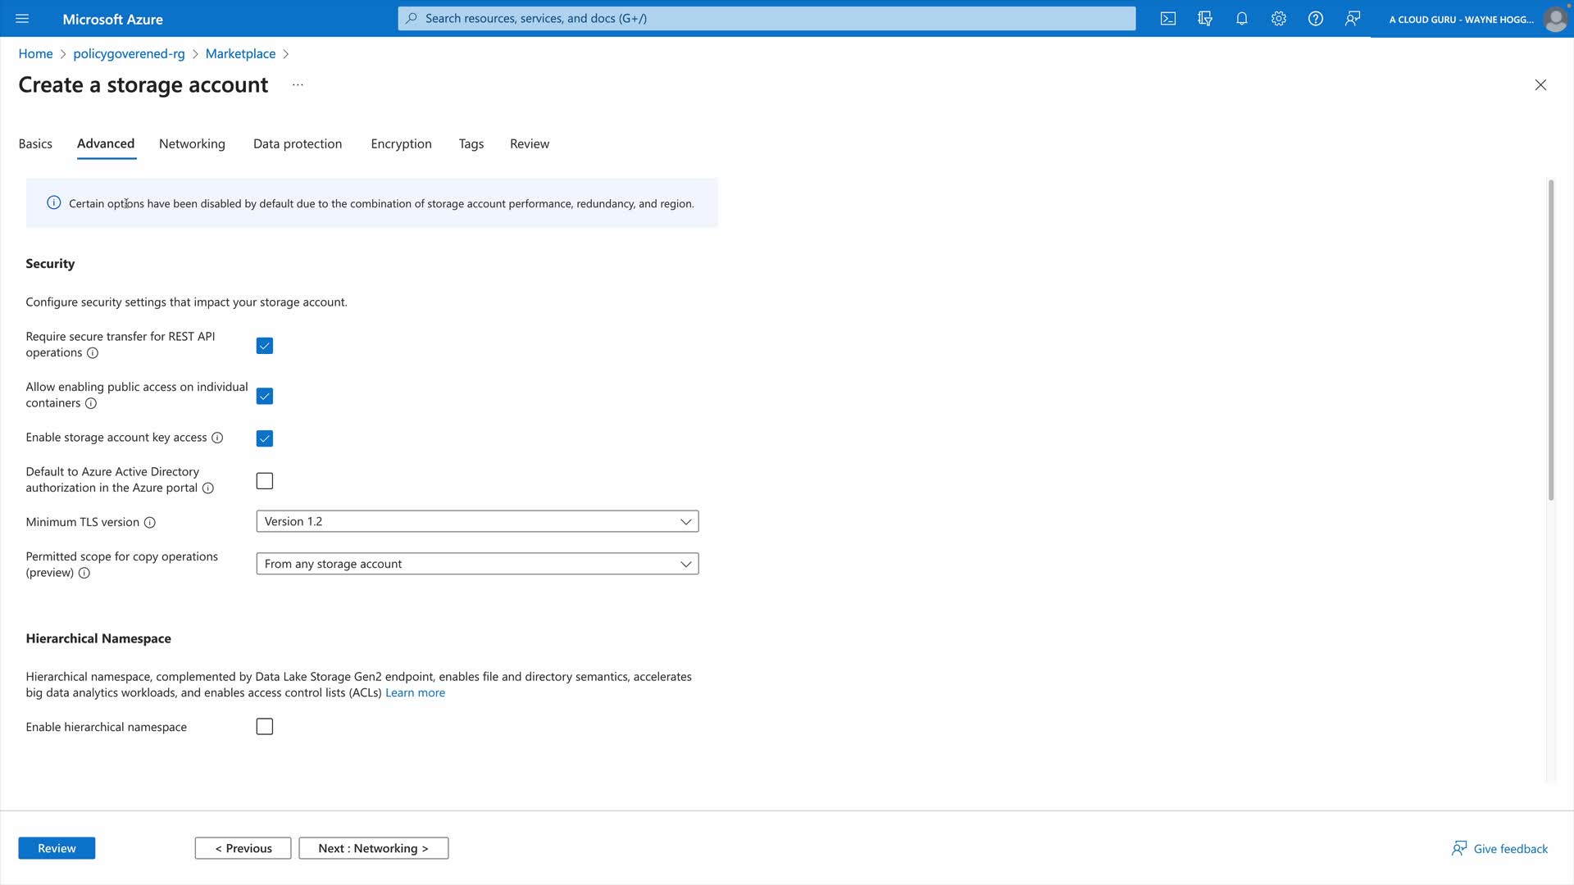
Task: Open Cloud Shell from the top bar
Action: point(1167,18)
